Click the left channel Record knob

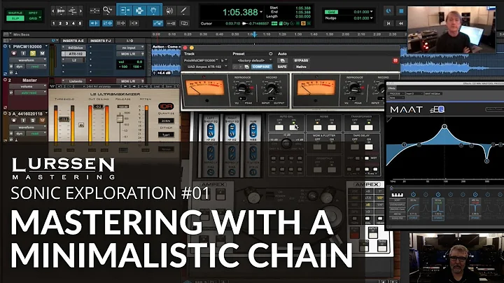pyautogui.click(x=272, y=88)
